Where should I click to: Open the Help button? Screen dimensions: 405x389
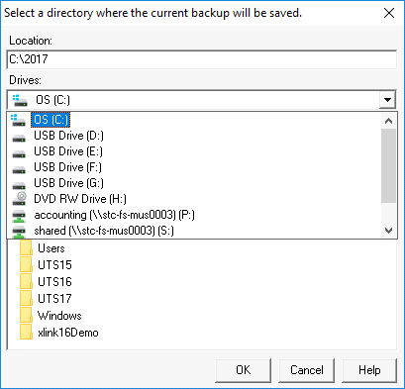(x=369, y=370)
